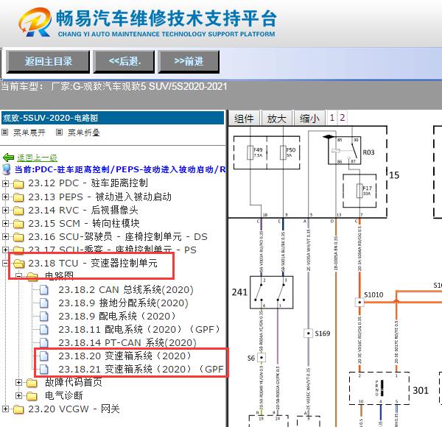Click the icon beside 当前:PDC path
Image resolution: width=442 pixels, height=427 pixels.
click(6, 169)
